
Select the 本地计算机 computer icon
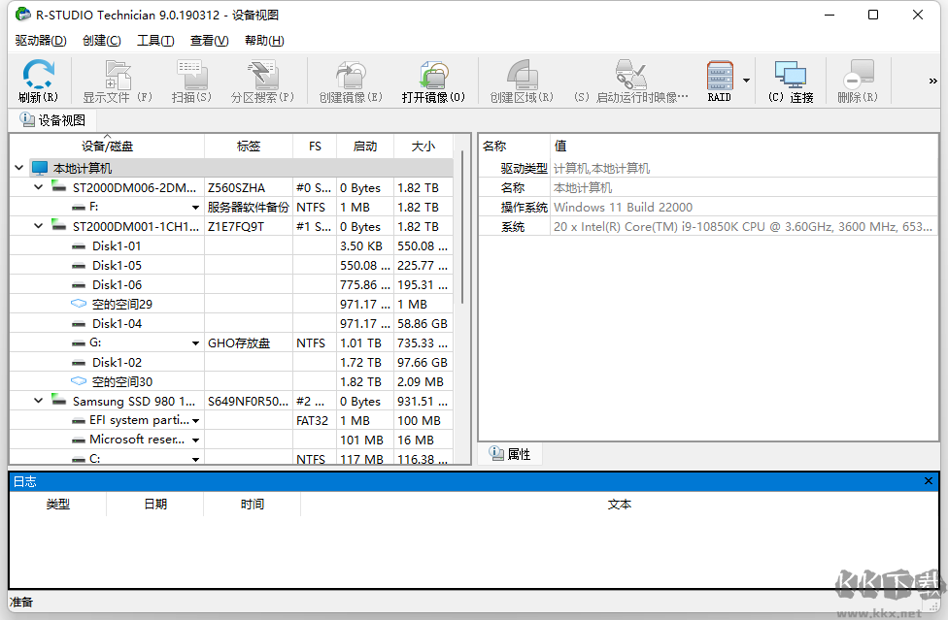(x=39, y=168)
